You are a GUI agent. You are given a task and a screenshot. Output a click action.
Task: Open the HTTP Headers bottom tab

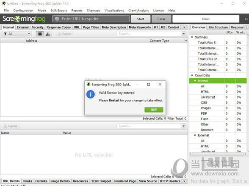[170, 181]
